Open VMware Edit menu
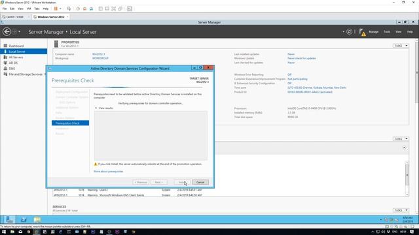419x235 pixels. click(x=12, y=8)
